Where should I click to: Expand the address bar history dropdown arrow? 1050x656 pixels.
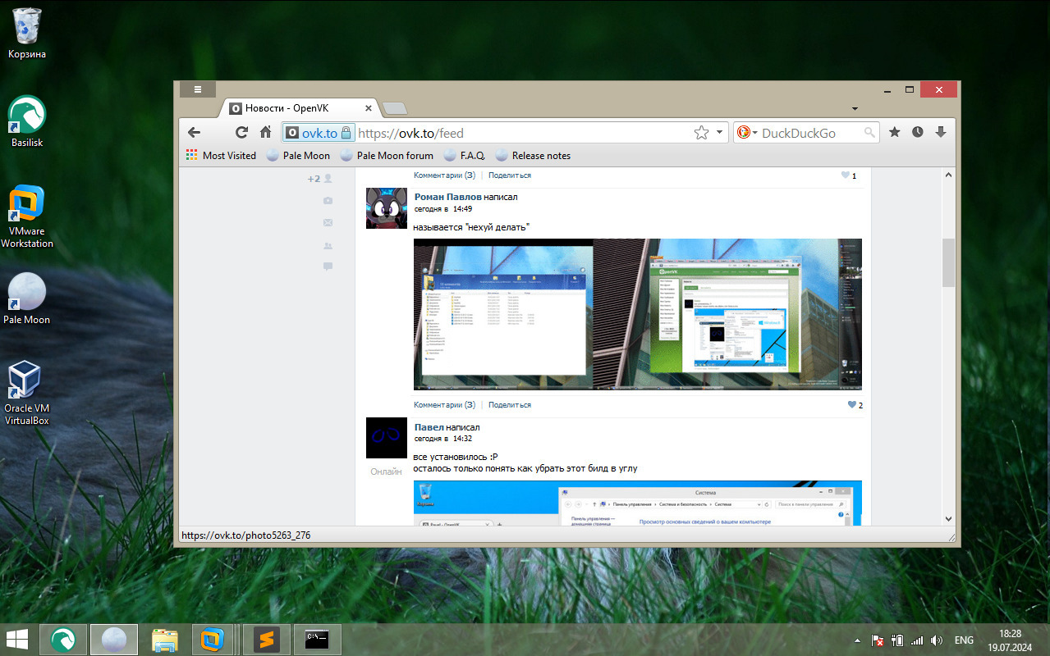pos(720,133)
